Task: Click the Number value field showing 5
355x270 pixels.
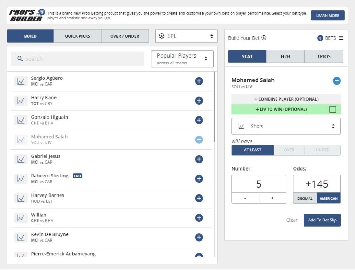Action: [x=259, y=184]
